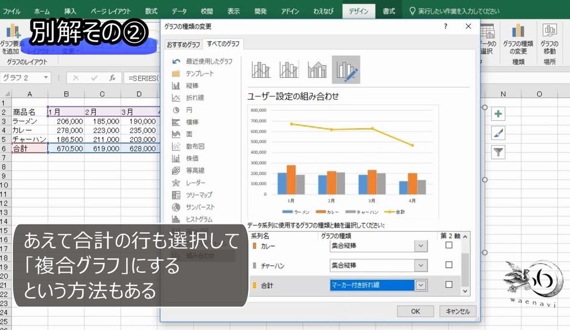
Task: Open the ホーム ribbon tab
Action: 42,11
